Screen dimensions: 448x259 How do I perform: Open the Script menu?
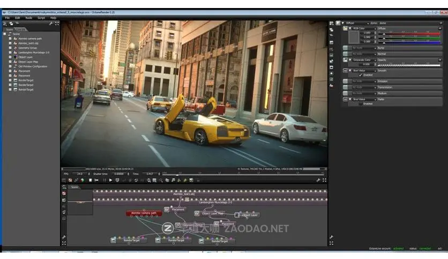pyautogui.click(x=41, y=18)
